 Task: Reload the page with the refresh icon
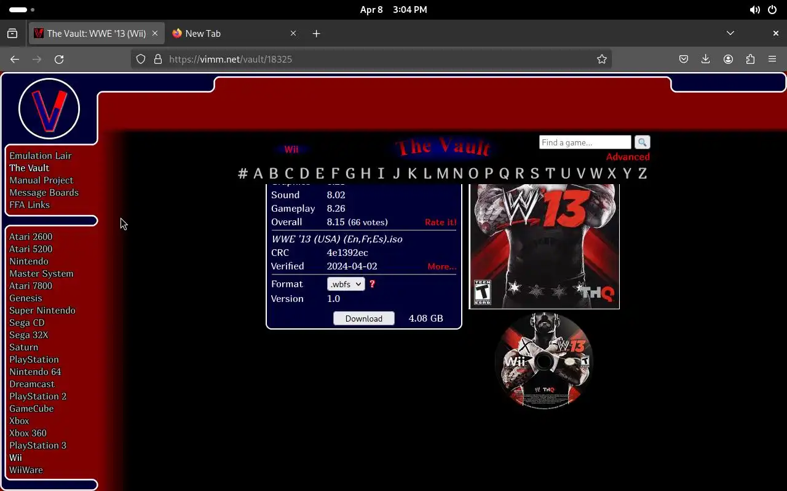tap(59, 59)
